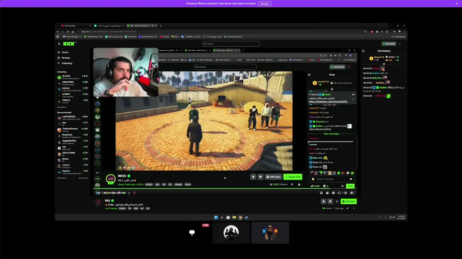Open the tab search dropdown
Image resolution: width=462 pixels, height=259 pixels.
(x=57, y=26)
